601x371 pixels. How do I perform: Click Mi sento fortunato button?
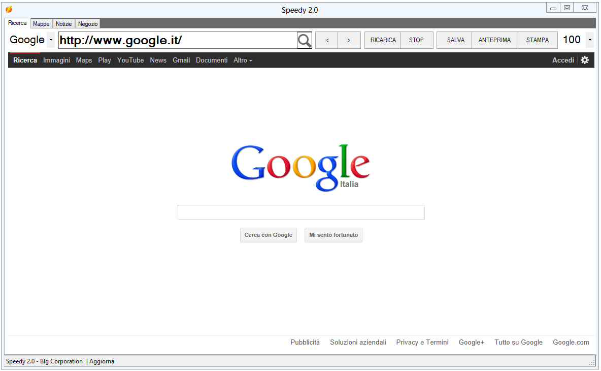(x=333, y=235)
